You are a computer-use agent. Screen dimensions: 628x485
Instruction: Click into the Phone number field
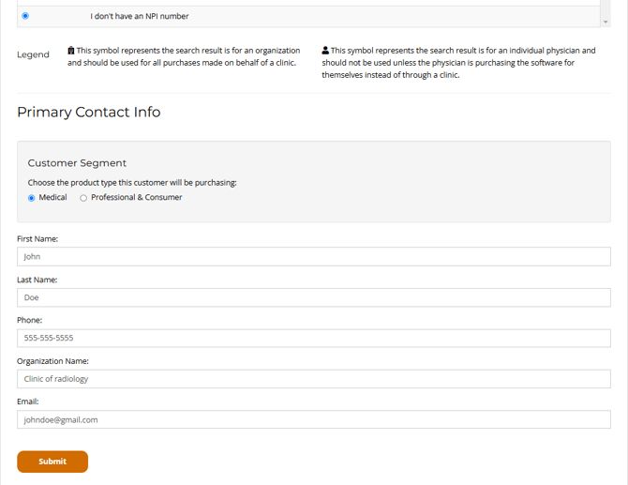point(313,338)
